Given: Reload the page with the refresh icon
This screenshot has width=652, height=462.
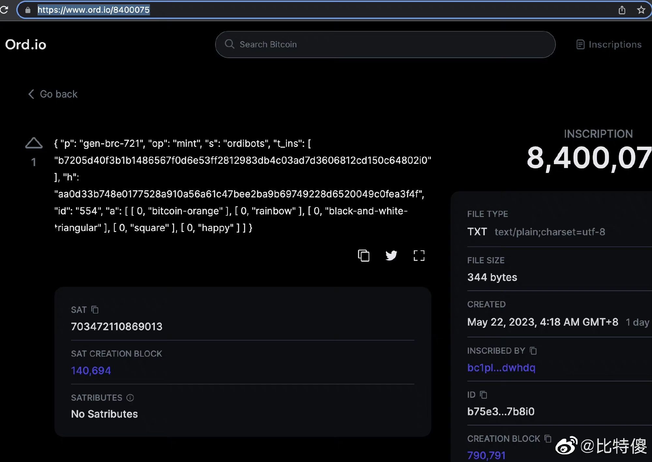Looking at the screenshot, I should click(x=4, y=10).
